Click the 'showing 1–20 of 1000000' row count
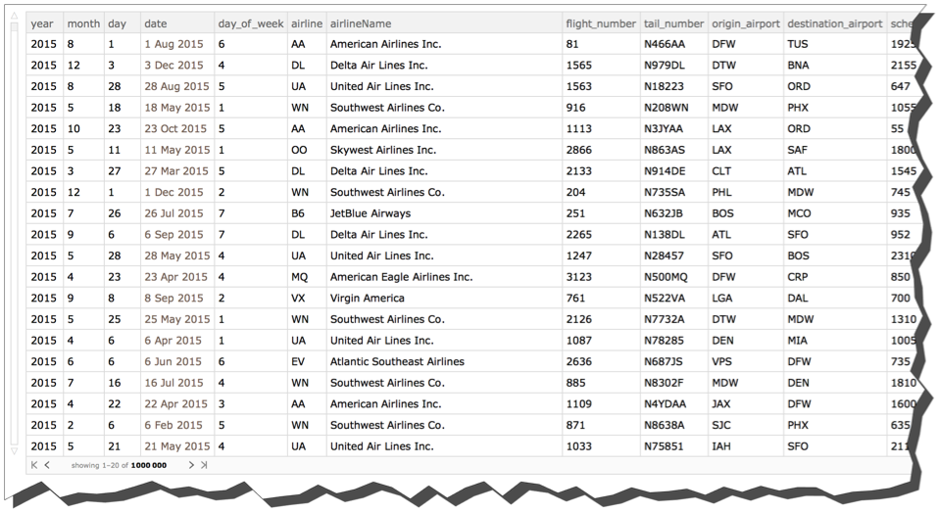This screenshot has width=940, height=513. point(119,465)
